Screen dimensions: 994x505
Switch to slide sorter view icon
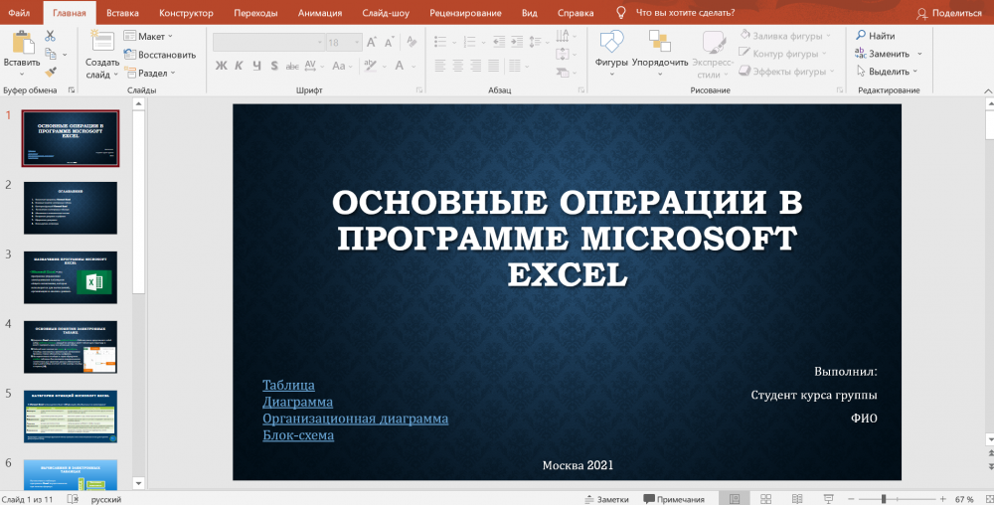pos(767,499)
